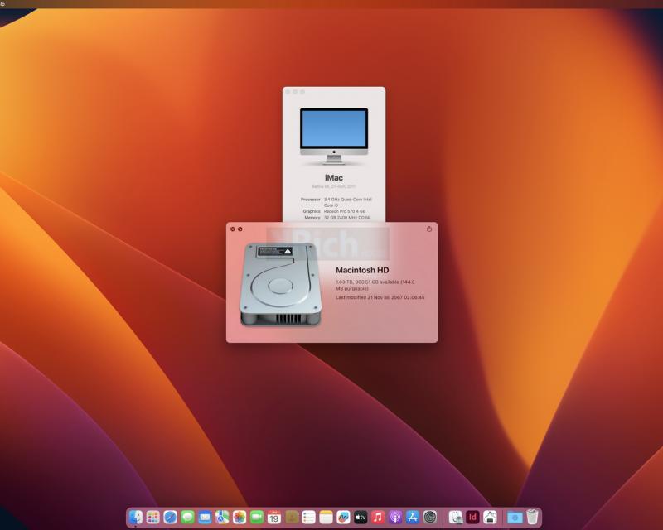
Task: Click the iMac computer image
Action: click(334, 136)
